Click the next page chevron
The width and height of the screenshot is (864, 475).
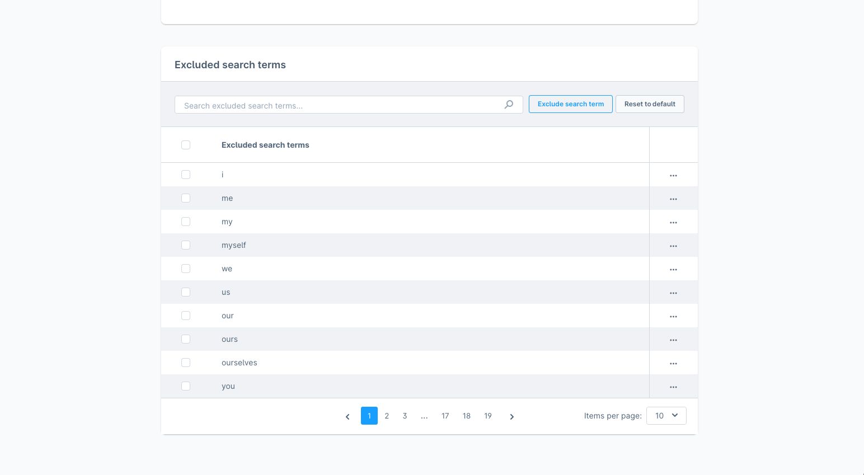512,416
